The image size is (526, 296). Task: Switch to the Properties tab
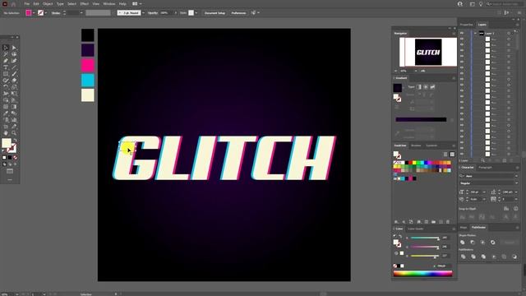[x=466, y=25]
